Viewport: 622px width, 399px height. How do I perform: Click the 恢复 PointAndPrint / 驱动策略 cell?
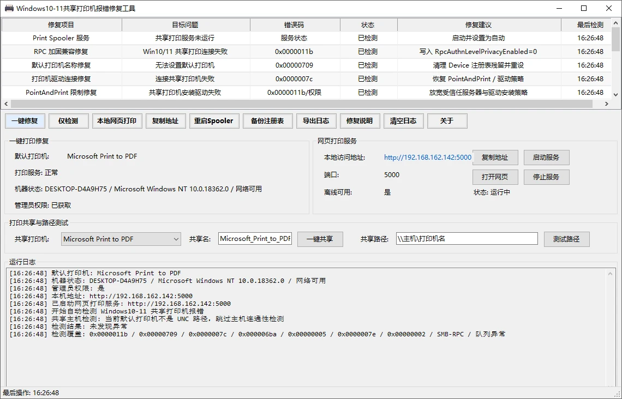479,79
